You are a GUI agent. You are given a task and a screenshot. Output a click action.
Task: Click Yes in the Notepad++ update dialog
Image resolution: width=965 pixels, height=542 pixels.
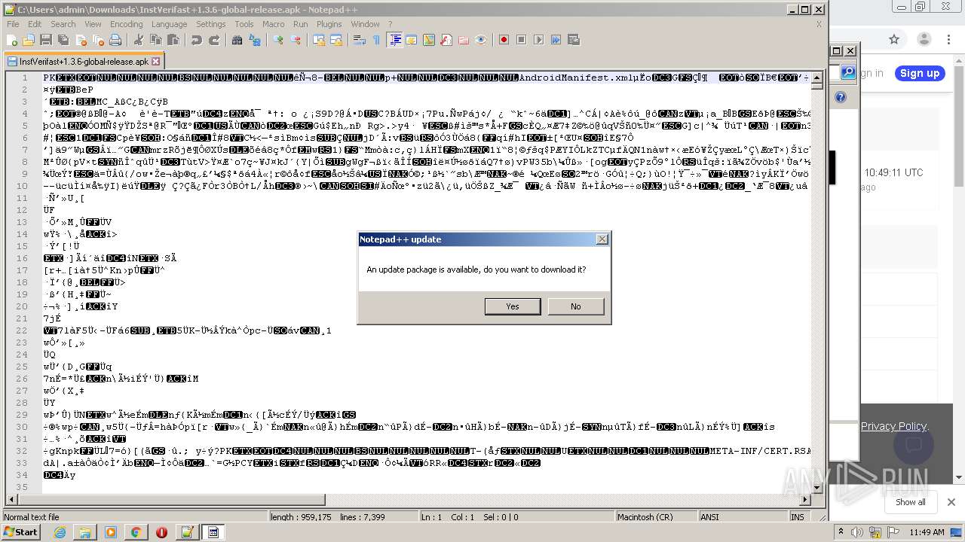point(513,306)
